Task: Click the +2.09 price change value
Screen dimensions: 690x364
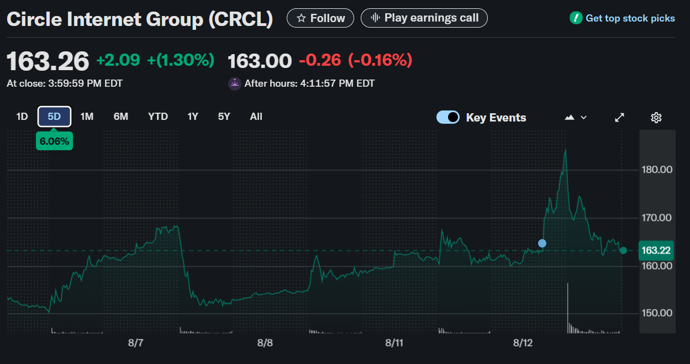Action: click(118, 60)
